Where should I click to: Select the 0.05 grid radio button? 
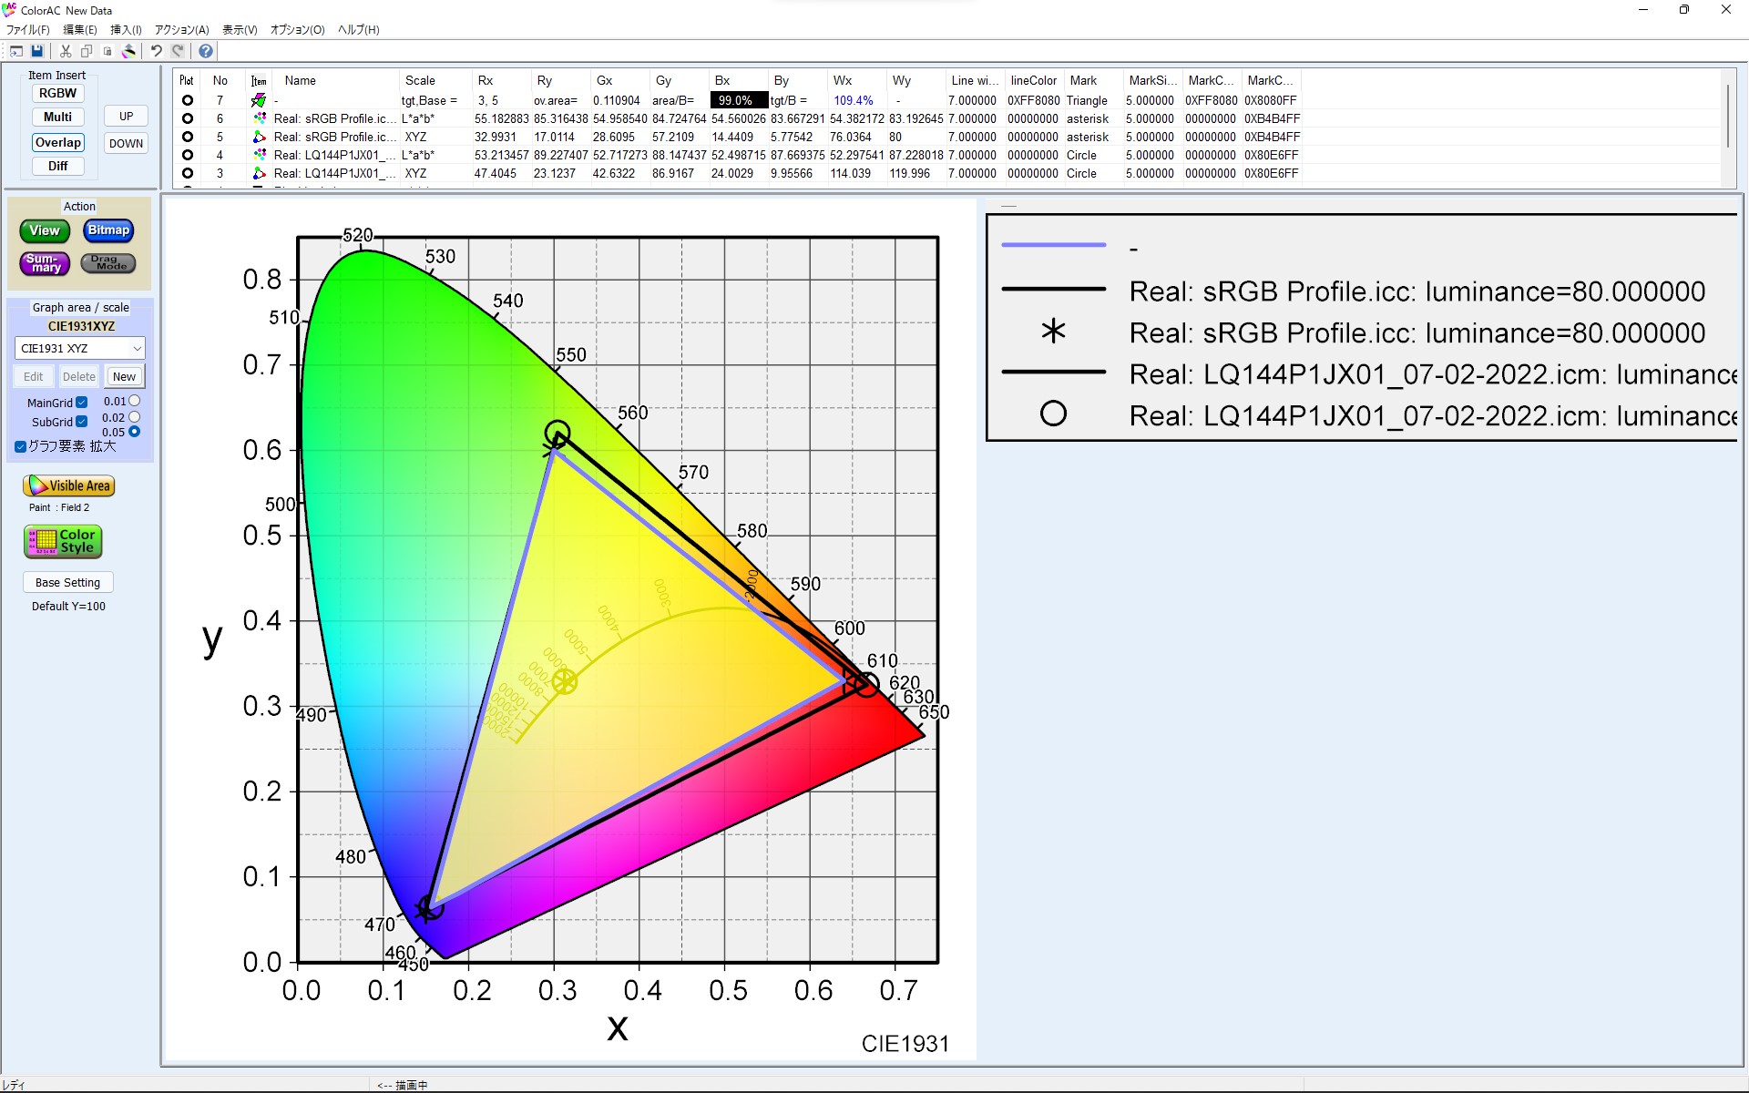pyautogui.click(x=135, y=432)
